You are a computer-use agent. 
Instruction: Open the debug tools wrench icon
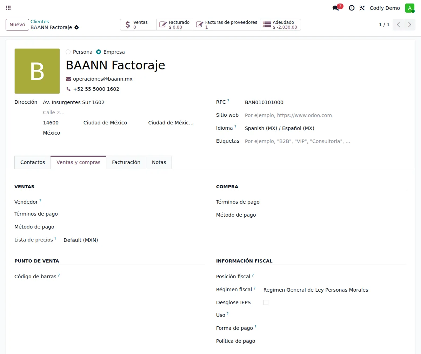(362, 8)
